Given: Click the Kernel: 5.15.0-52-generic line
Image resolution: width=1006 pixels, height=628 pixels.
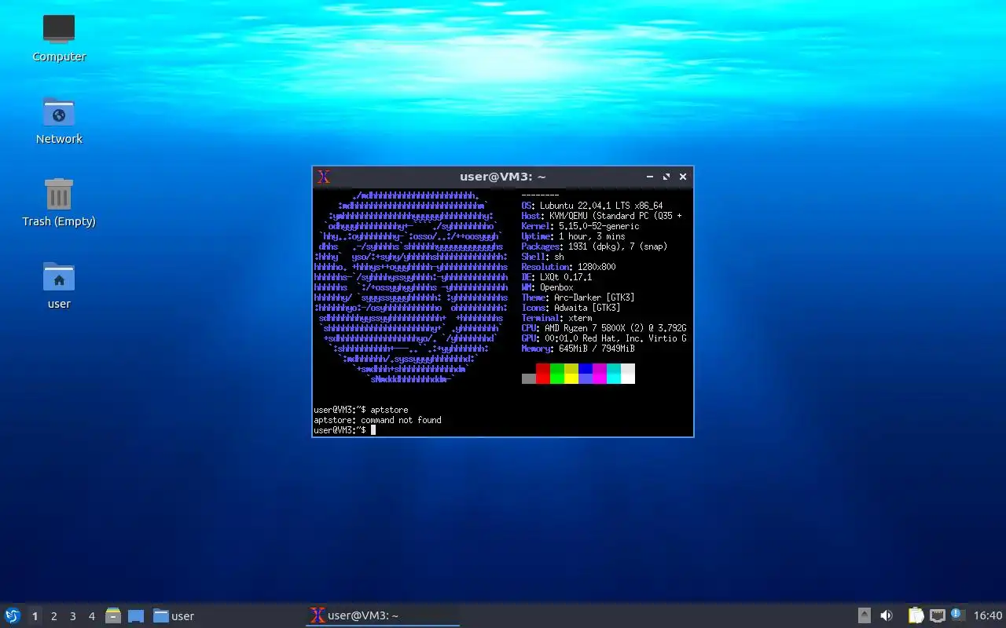Looking at the screenshot, I should click(x=580, y=226).
